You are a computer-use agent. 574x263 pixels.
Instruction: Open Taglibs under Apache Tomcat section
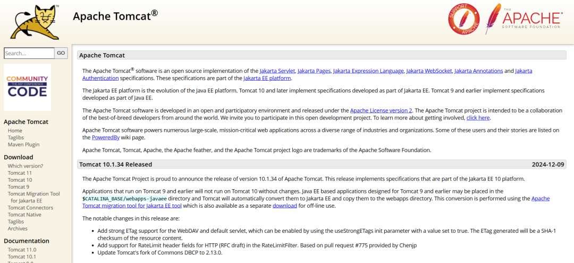[16, 138]
